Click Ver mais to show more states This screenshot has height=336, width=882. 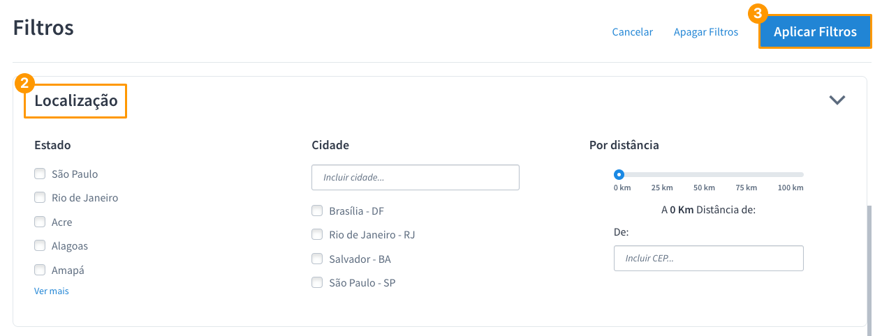click(52, 291)
